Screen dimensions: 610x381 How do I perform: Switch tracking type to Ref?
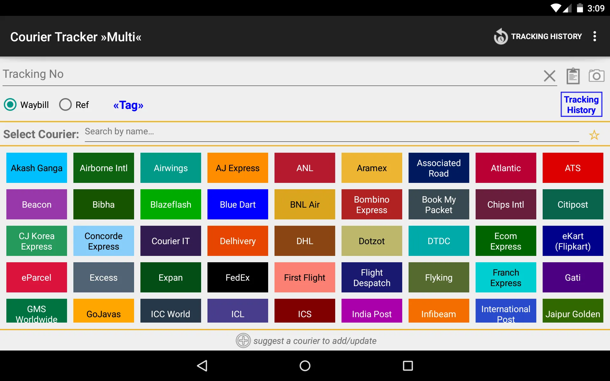point(65,104)
